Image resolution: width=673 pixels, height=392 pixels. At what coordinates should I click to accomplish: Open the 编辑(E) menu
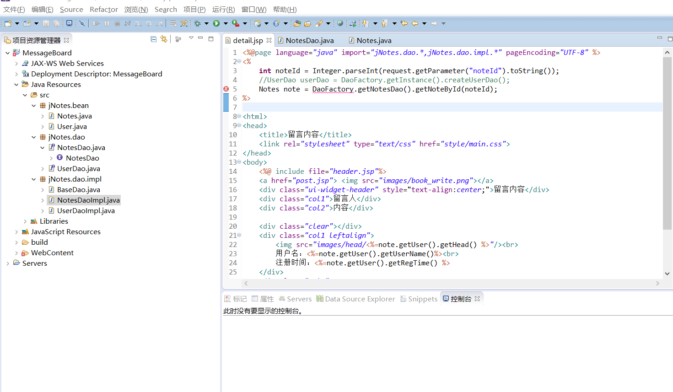point(43,9)
